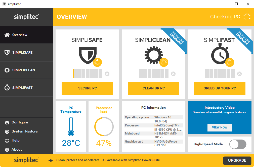
Task: Click the VIEW NOW button
Action: click(x=220, y=127)
